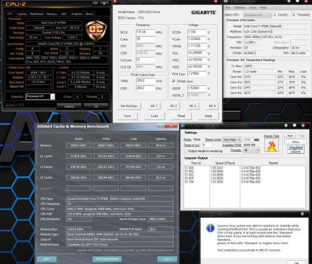The height and width of the screenshot is (264, 312).
Task: Click the PCH Core voltage input field
Action: click(x=197, y=74)
